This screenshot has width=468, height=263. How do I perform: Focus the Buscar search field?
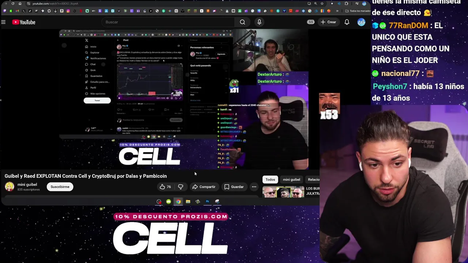tap(168, 22)
